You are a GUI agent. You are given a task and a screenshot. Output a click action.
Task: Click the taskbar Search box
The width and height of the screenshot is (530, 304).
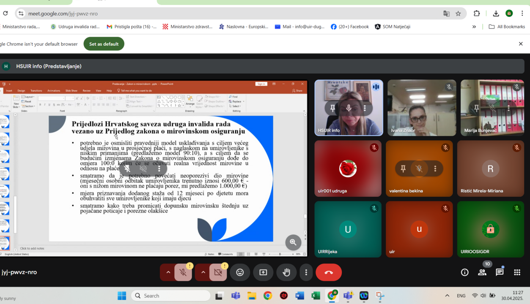tap(171, 296)
